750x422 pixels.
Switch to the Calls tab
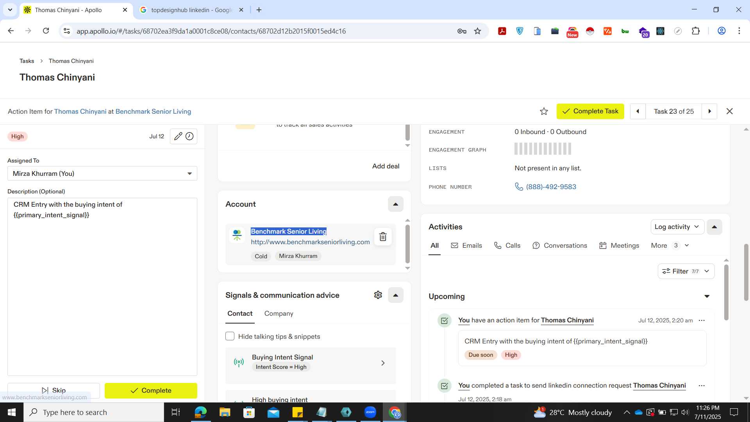(x=507, y=245)
